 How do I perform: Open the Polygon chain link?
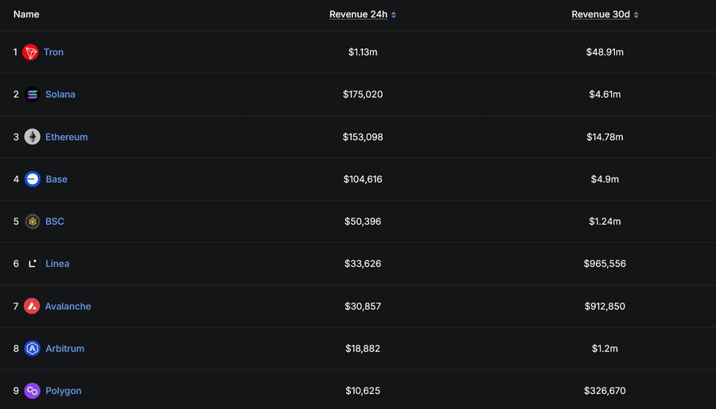[64, 391]
